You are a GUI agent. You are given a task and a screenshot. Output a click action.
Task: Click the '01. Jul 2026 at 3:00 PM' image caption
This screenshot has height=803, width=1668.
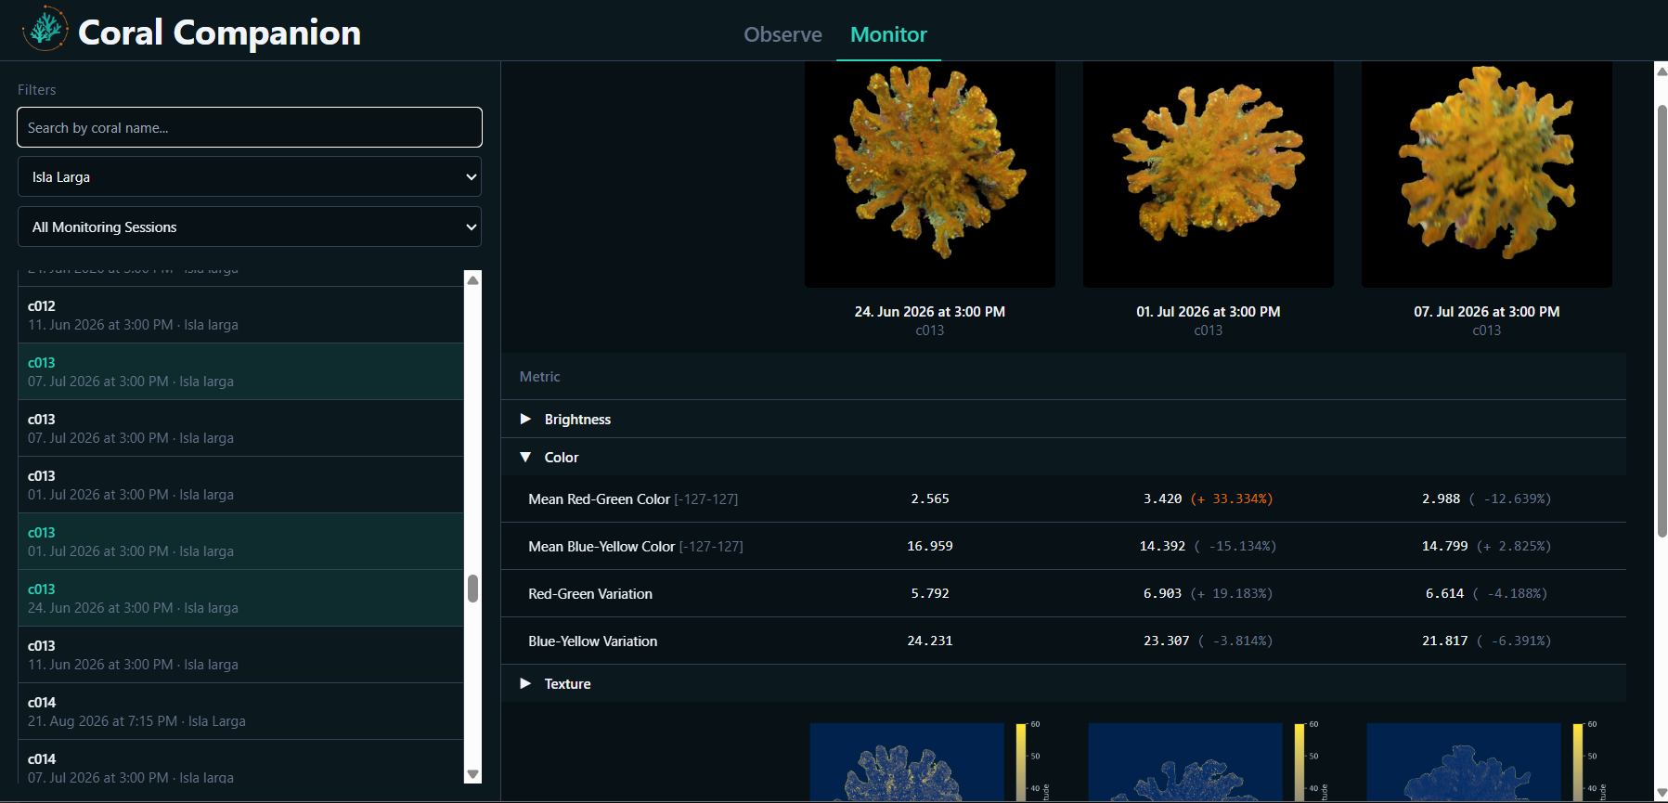coord(1209,312)
